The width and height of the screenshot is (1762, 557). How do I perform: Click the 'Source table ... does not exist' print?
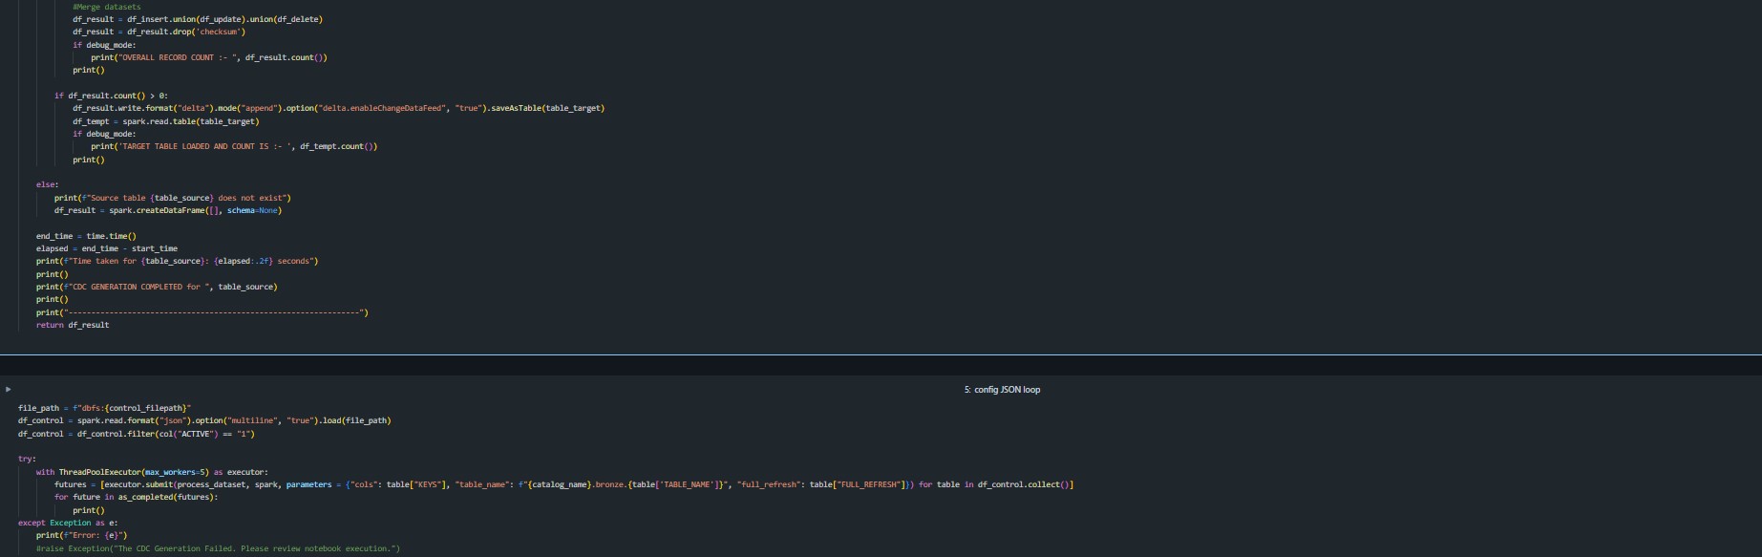click(x=173, y=198)
